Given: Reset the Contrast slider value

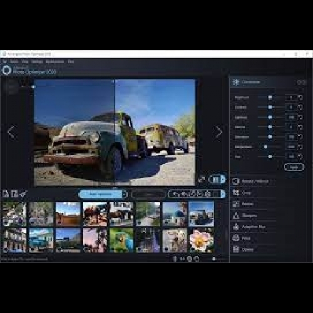Looking at the screenshot, I should (x=300, y=107).
